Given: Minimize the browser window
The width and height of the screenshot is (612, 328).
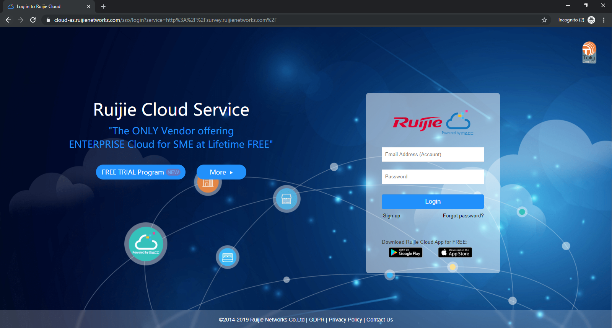Looking at the screenshot, I should [568, 6].
